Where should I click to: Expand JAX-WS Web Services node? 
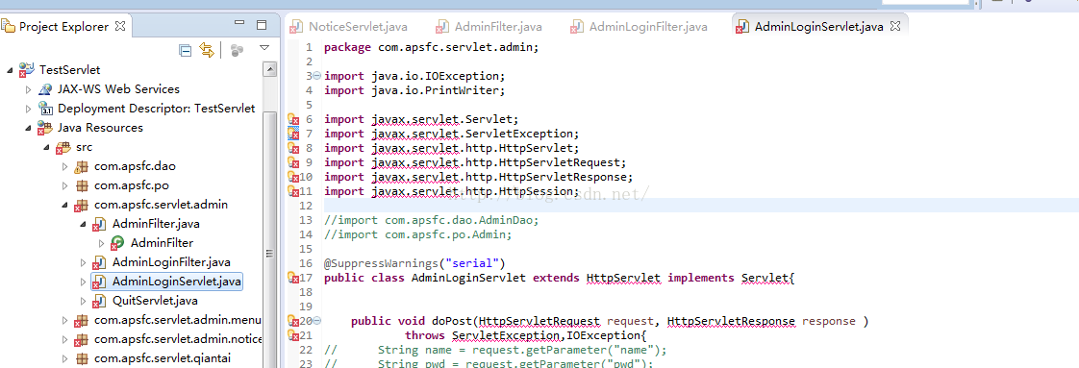(x=28, y=89)
